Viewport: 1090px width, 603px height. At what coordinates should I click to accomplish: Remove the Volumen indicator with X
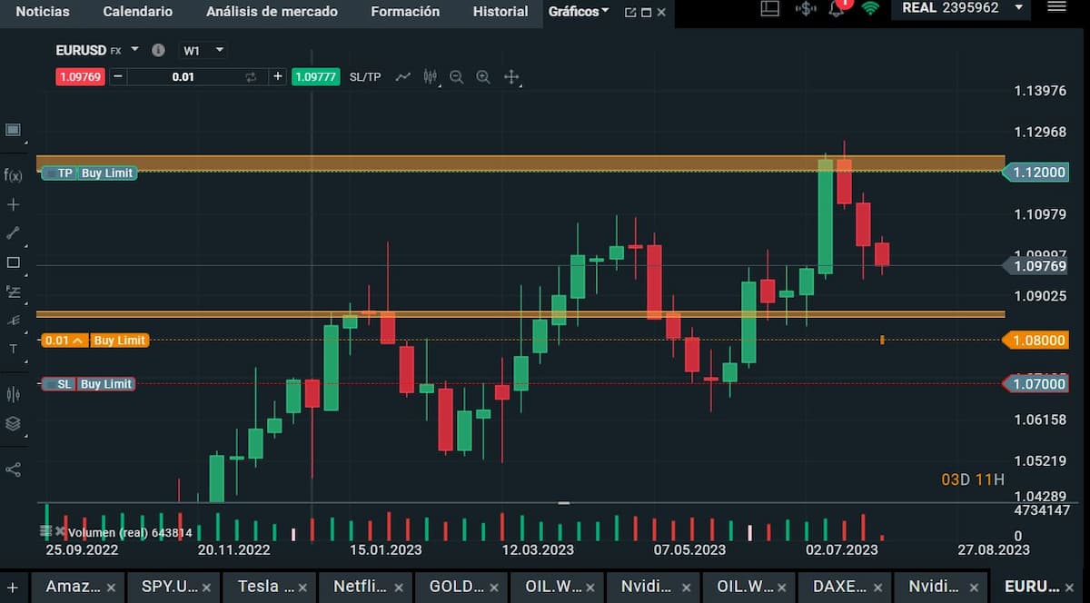[60, 531]
